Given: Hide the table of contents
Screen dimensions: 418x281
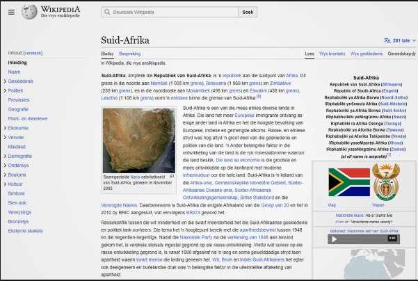Looking at the screenshot, I should coord(33,53).
